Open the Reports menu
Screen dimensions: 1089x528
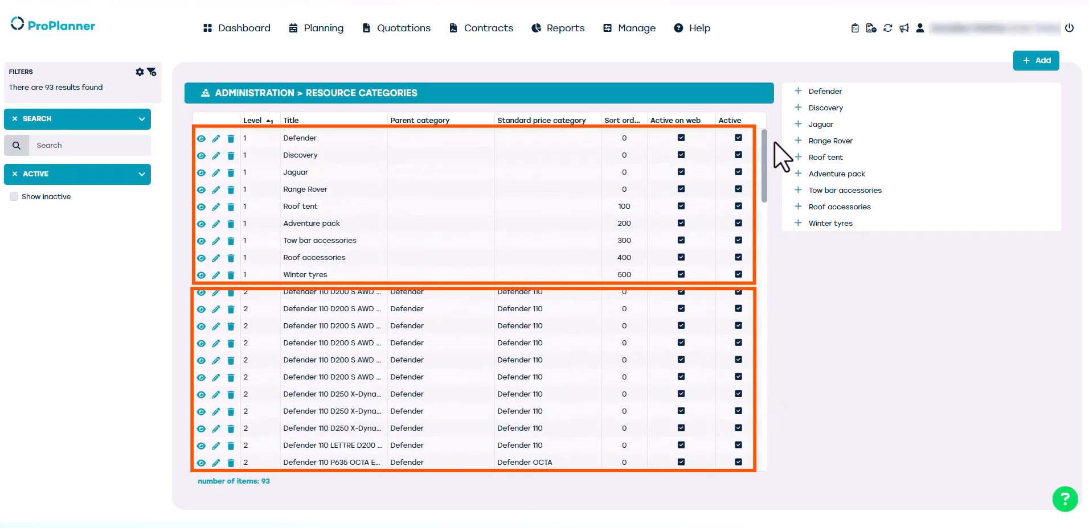[558, 28]
